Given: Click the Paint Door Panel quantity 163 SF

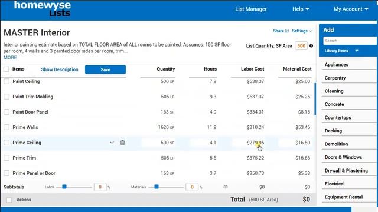Looking at the screenshot, I should pos(167,112).
